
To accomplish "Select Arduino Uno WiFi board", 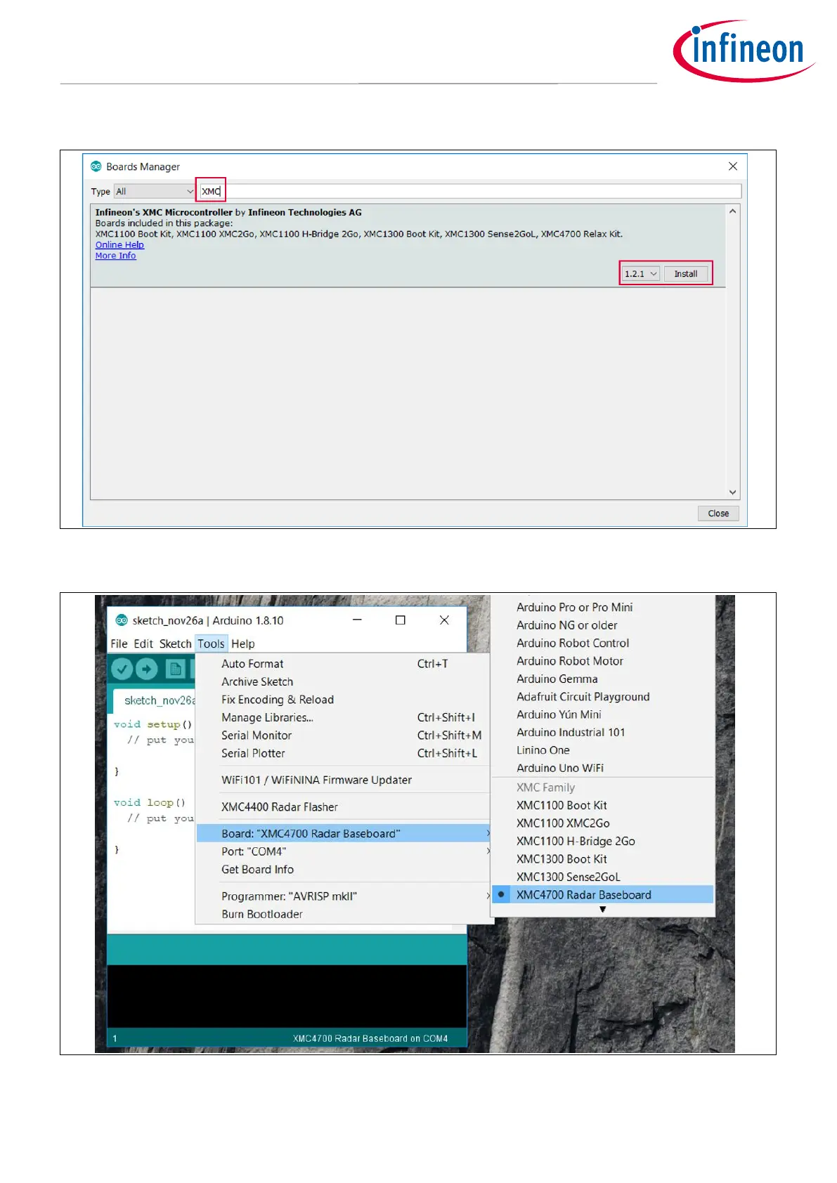I will coord(603,769).
